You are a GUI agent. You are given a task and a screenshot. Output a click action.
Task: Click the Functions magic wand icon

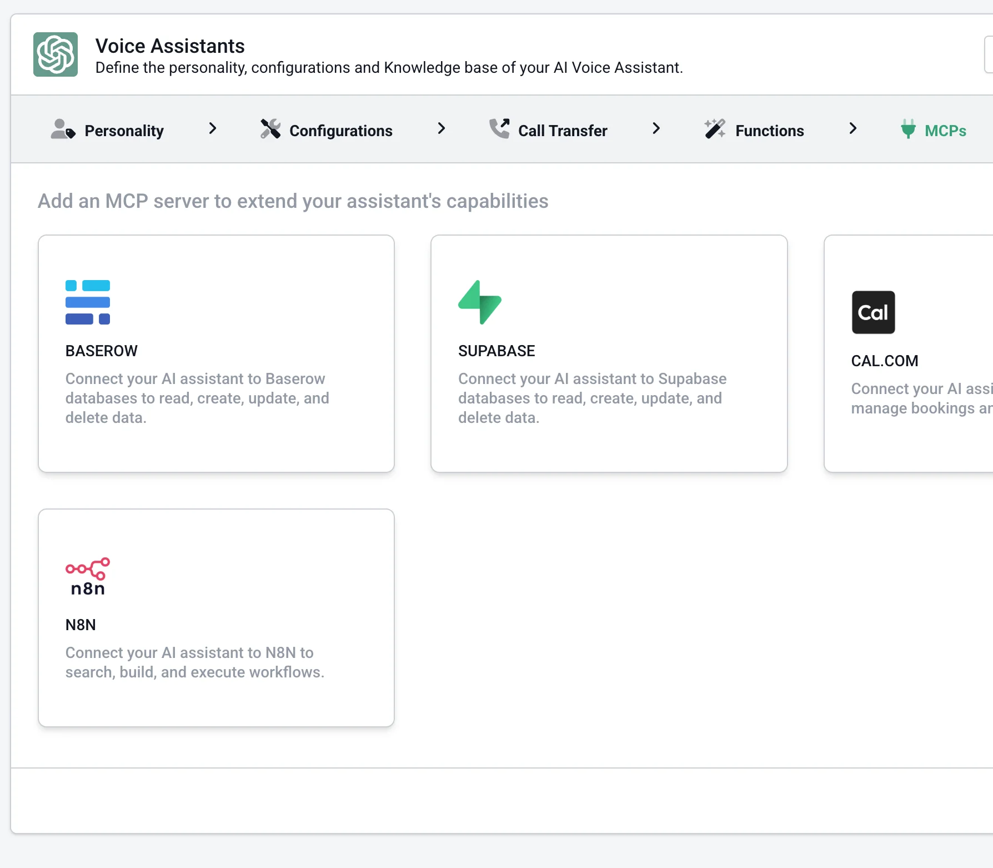715,129
